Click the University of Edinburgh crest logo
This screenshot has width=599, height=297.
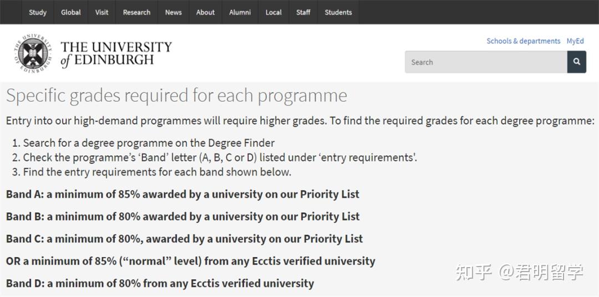(x=33, y=54)
